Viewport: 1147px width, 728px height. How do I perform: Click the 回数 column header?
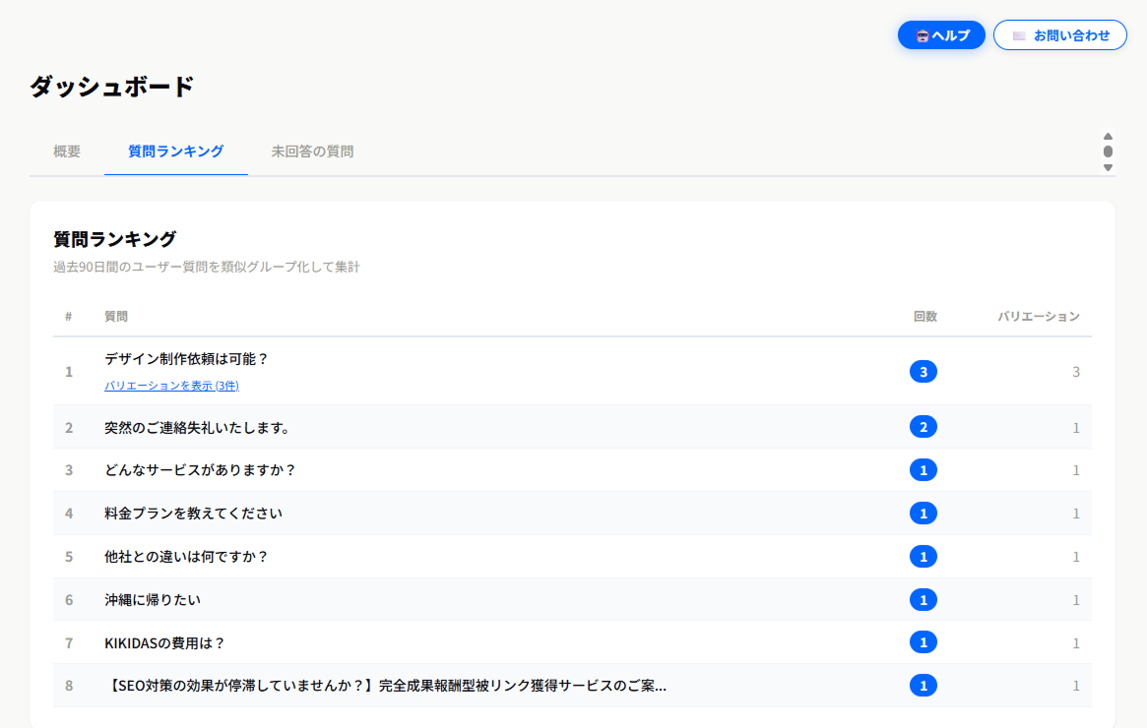click(924, 316)
